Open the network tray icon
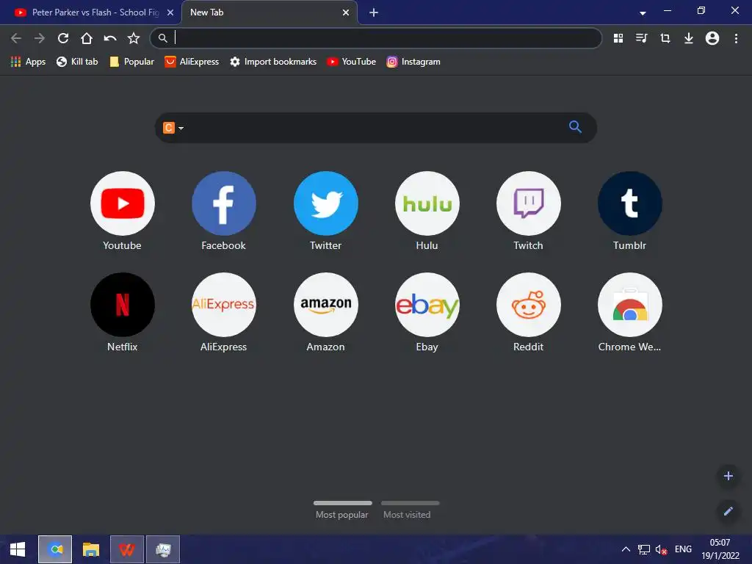752x564 pixels. (x=643, y=549)
